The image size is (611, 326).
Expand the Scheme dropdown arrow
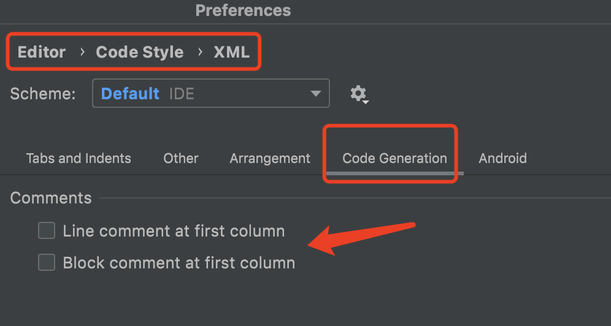[x=315, y=94]
